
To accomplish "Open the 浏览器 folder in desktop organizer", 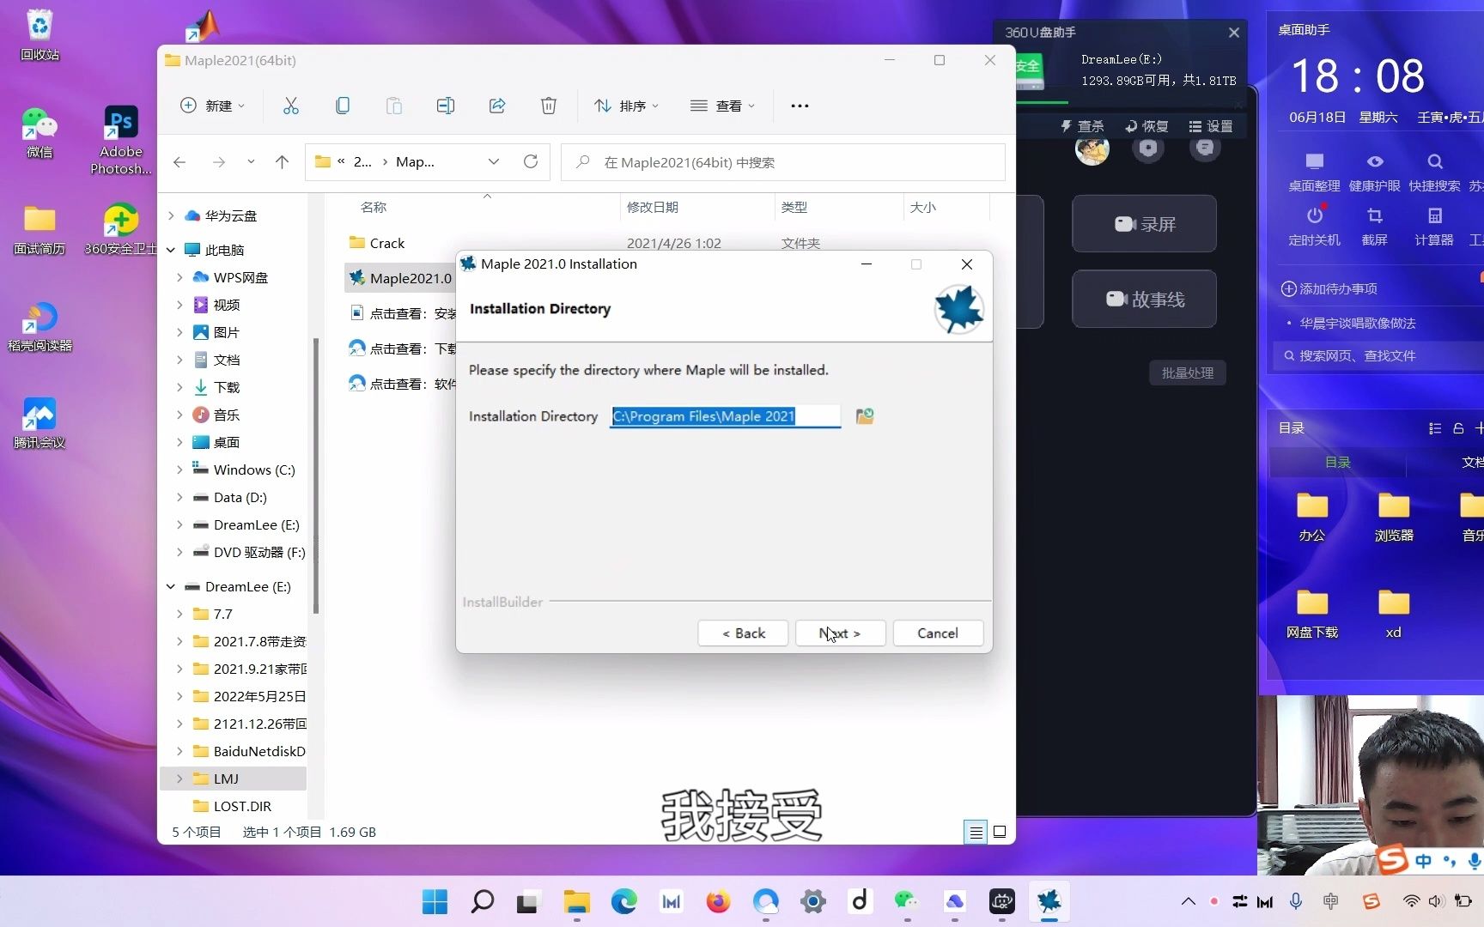I will pyautogui.click(x=1394, y=517).
